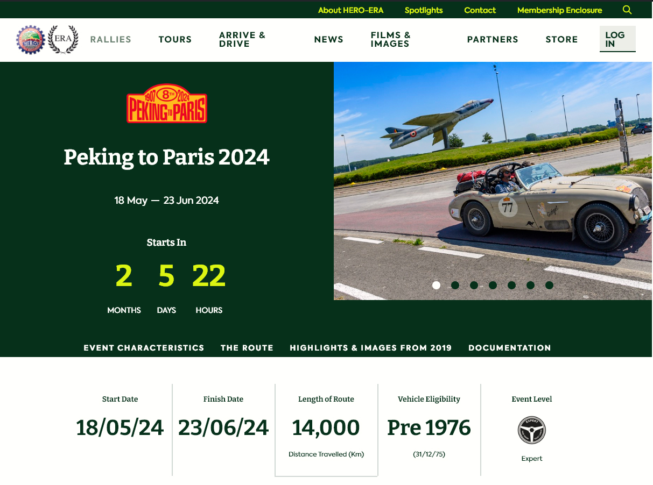Click the ERA laurel wreath logo

pos(64,40)
